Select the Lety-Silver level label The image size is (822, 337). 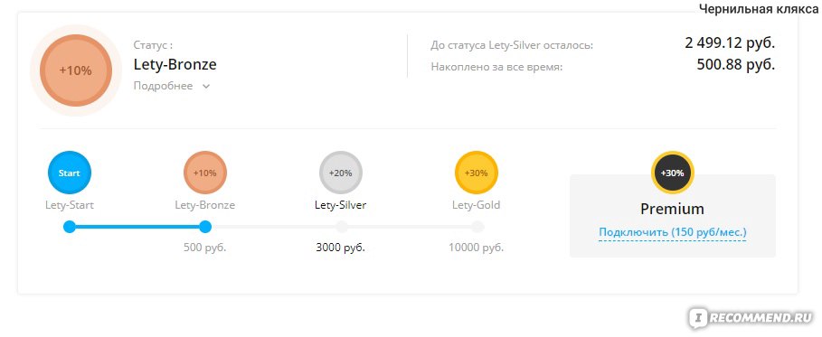[x=341, y=205]
